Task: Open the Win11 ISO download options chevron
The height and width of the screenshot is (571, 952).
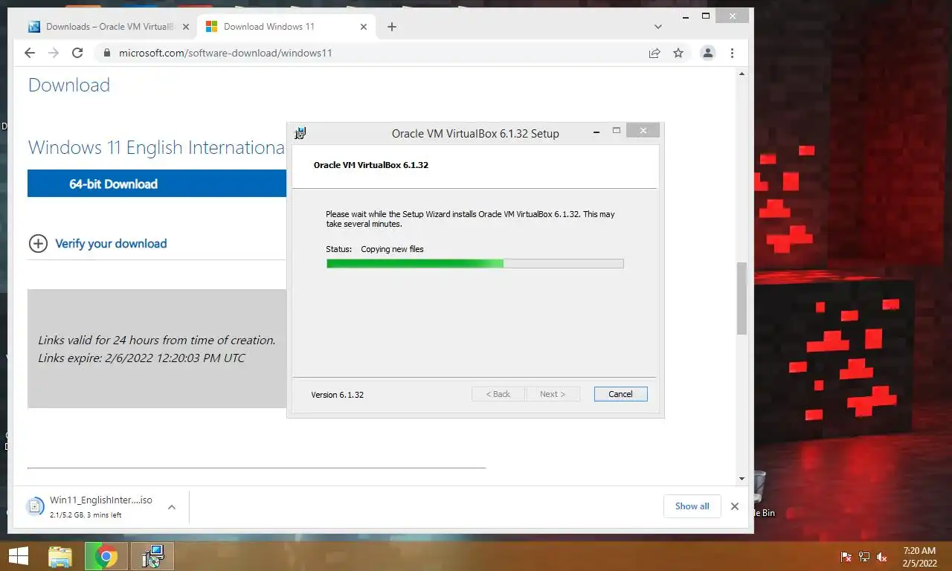Action: click(172, 507)
